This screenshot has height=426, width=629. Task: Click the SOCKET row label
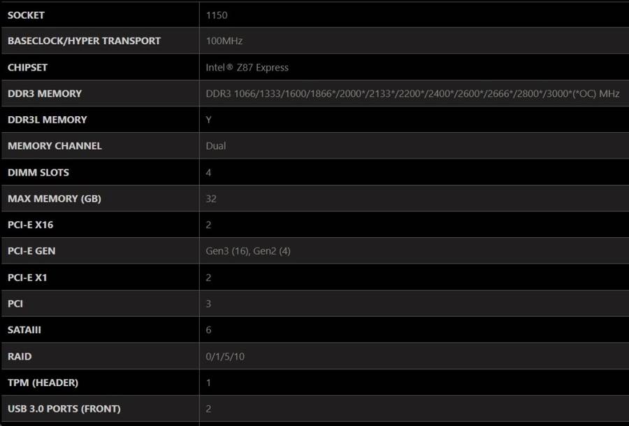click(26, 15)
